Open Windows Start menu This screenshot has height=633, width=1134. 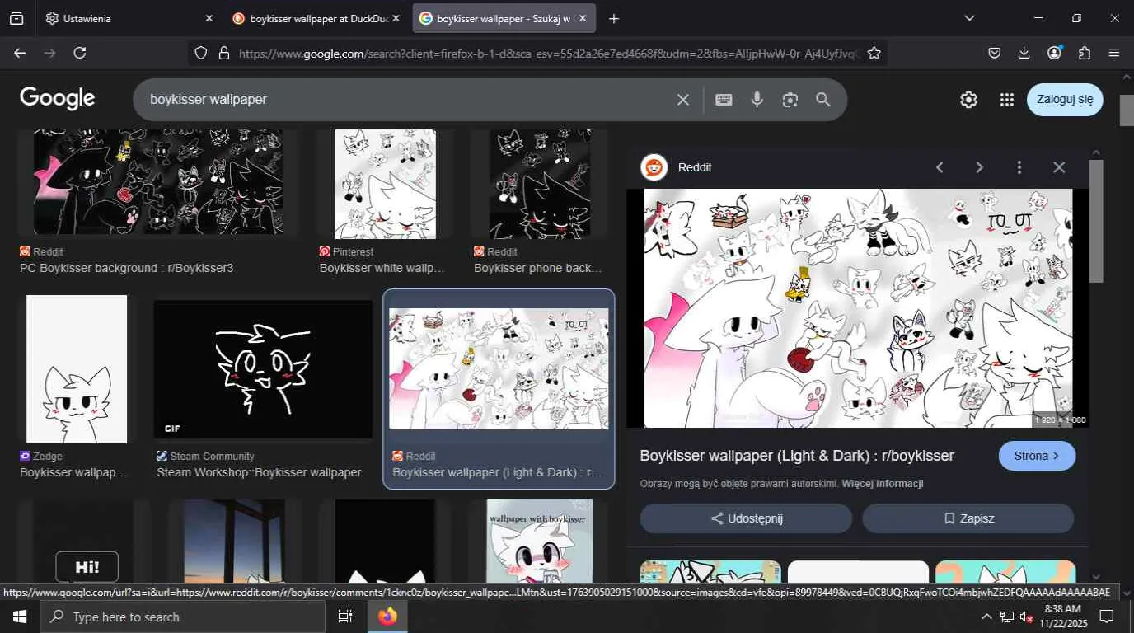(20, 617)
